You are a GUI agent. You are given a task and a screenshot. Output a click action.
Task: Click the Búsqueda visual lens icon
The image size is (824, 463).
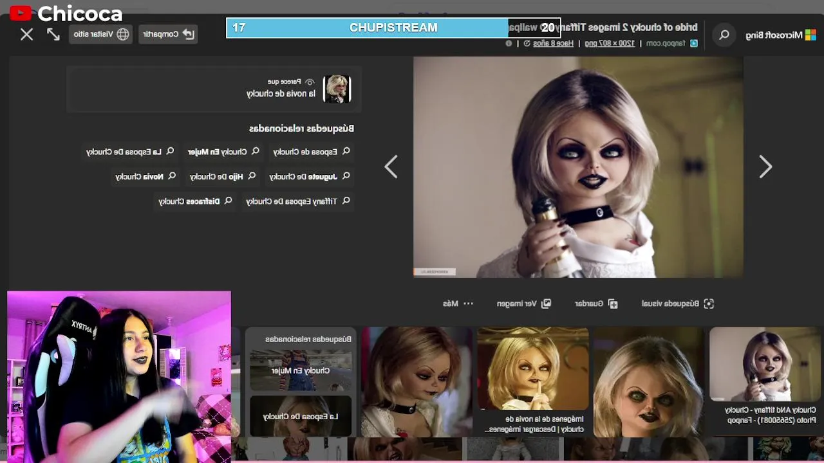(709, 304)
